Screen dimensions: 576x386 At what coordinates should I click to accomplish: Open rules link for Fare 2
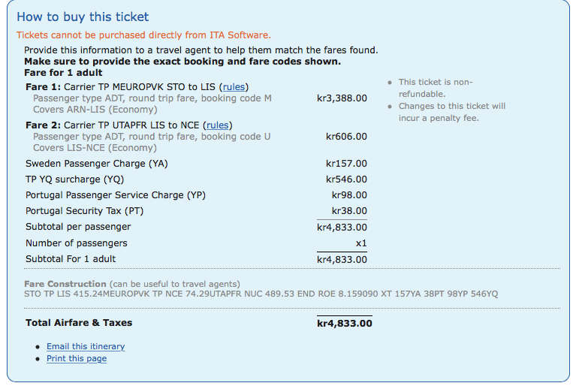click(x=218, y=125)
